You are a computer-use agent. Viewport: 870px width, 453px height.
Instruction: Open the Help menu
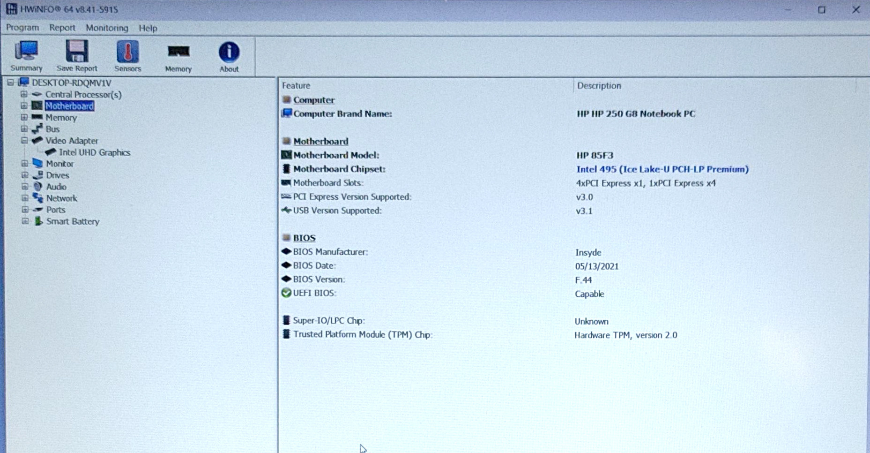148,28
